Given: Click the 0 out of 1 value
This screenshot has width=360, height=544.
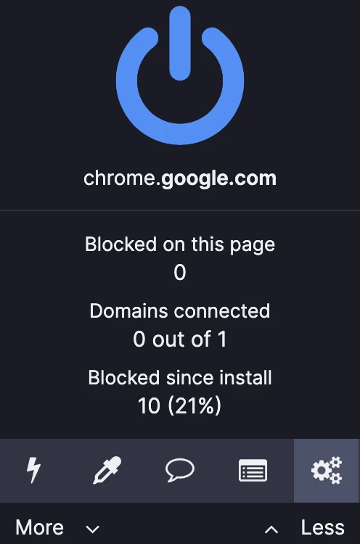Looking at the screenshot, I should pyautogui.click(x=180, y=339).
